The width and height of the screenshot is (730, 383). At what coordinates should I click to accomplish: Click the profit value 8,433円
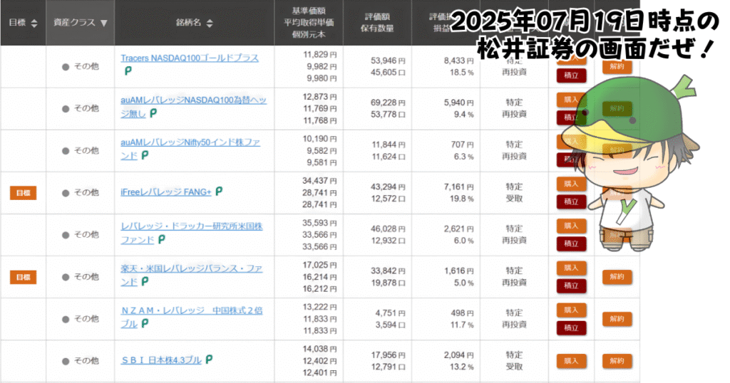458,61
